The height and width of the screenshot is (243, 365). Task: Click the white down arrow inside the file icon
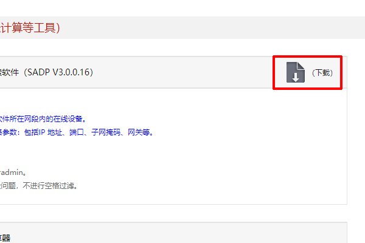(x=296, y=77)
